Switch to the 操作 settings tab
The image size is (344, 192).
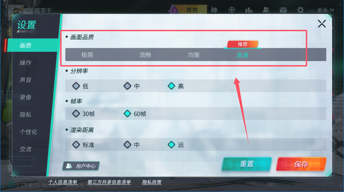tap(25, 63)
